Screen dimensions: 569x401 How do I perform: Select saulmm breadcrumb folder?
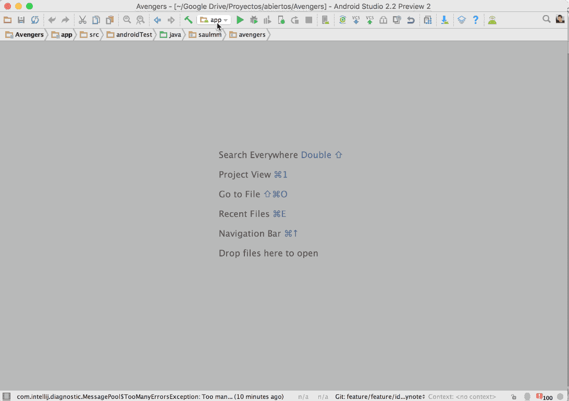205,35
